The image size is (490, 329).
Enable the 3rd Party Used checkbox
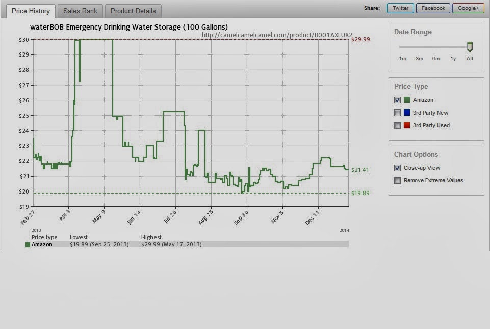coord(397,125)
